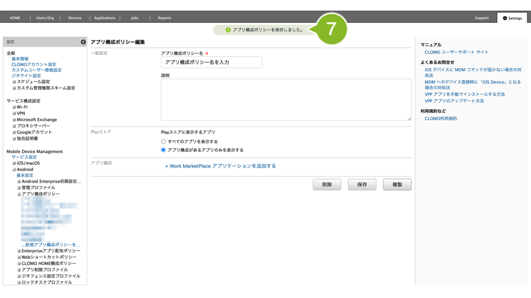
Task: Click the plus icon beside スケジュール設定
Action: [x=14, y=82]
